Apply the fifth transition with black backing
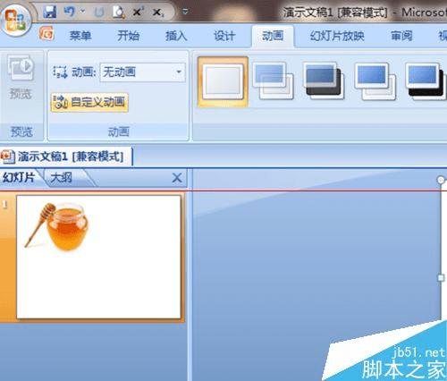 (x=426, y=81)
